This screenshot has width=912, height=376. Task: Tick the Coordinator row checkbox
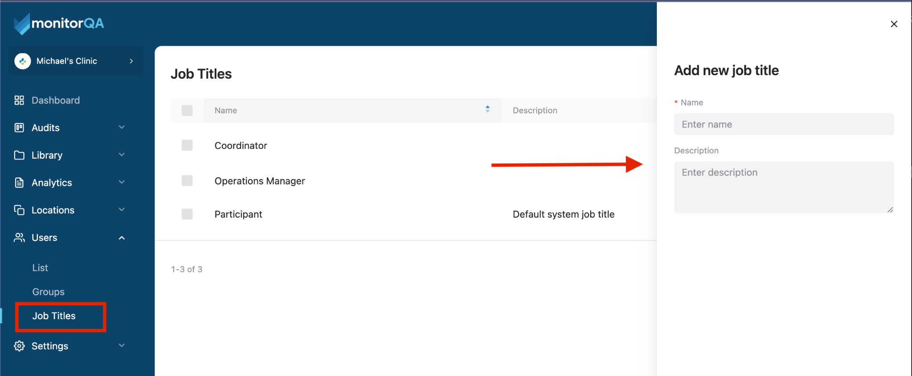(187, 145)
